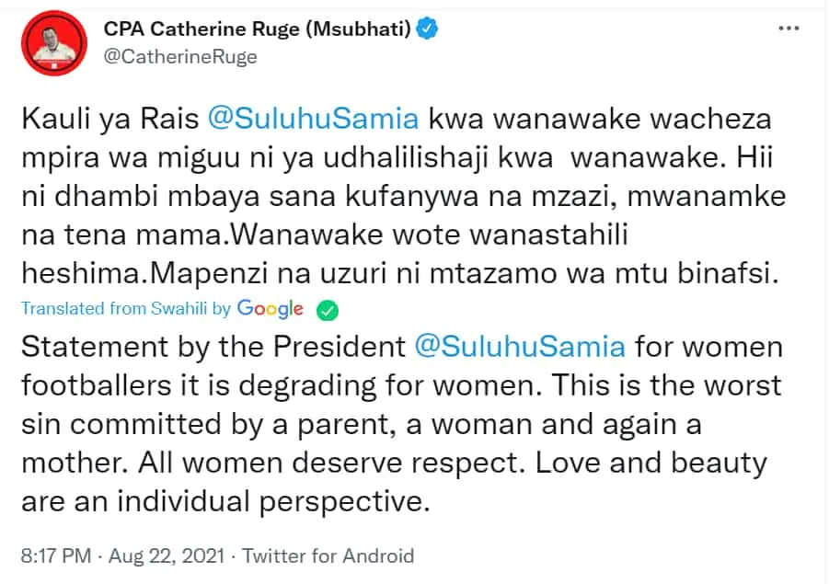
Task: Open Catherine Ruge's round profile avatar
Action: pyautogui.click(x=54, y=43)
